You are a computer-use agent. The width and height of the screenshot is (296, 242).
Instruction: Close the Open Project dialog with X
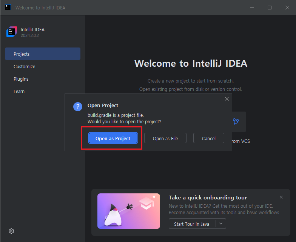point(227,99)
